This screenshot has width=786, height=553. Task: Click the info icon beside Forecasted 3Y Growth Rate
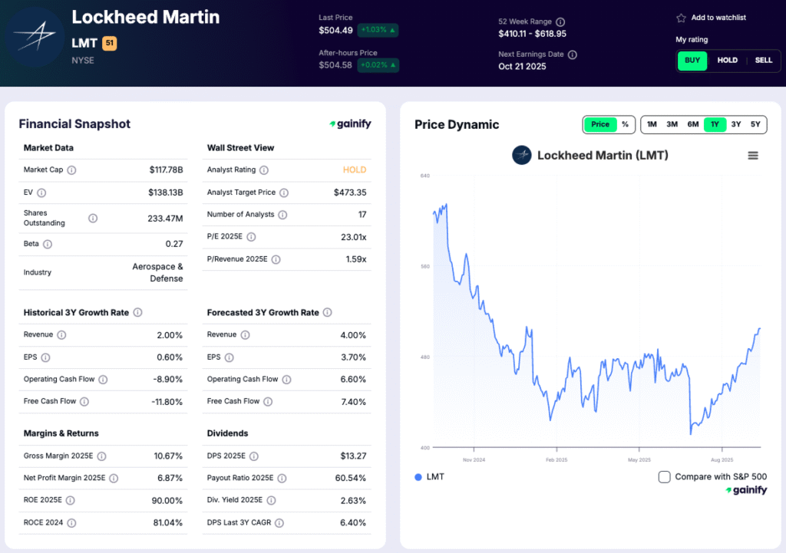[327, 313]
